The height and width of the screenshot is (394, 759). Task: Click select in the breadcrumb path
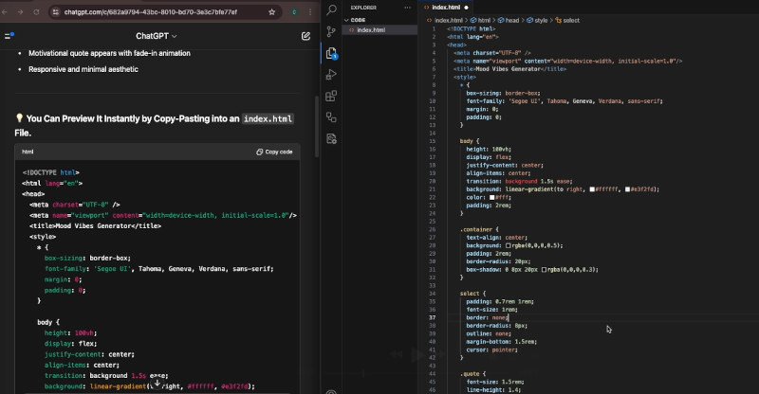pyautogui.click(x=571, y=20)
